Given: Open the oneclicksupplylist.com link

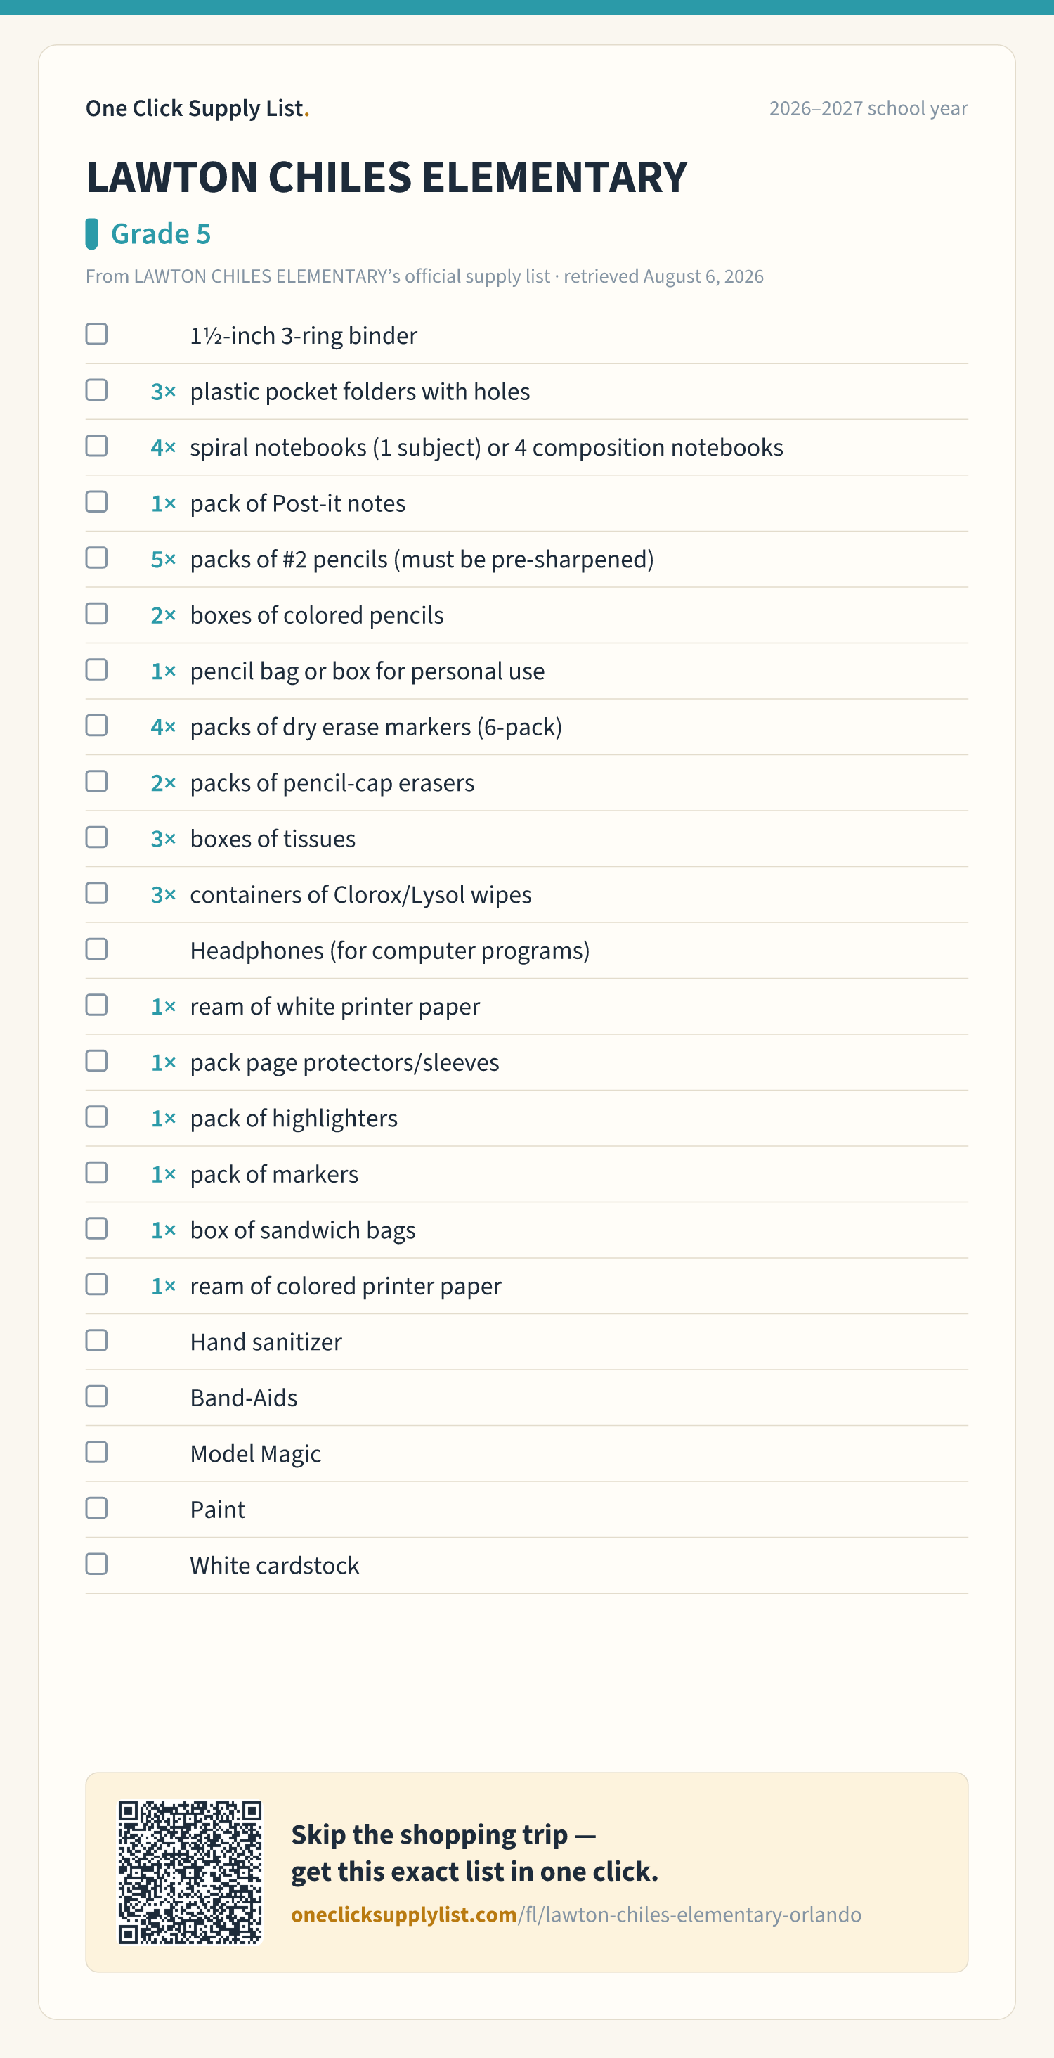Looking at the screenshot, I should click(575, 1915).
